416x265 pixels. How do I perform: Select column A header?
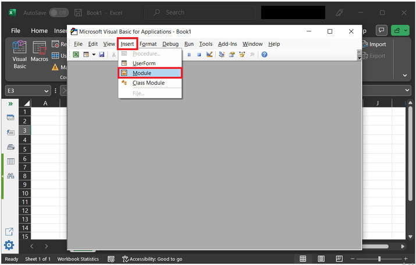[45, 103]
